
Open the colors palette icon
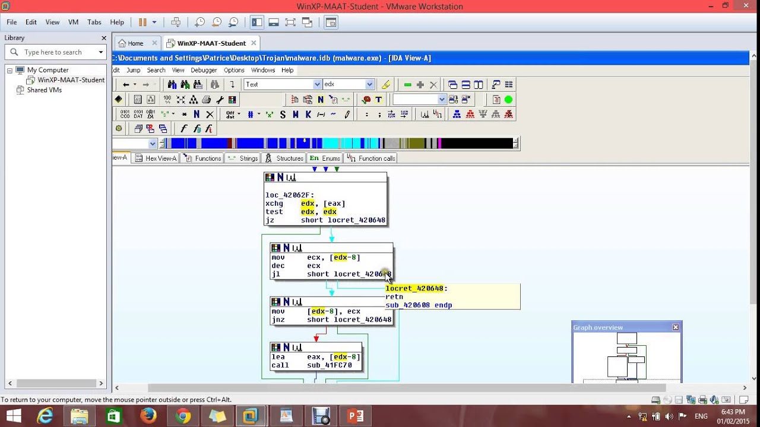click(232, 100)
